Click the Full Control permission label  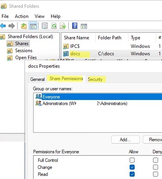tap(48, 160)
